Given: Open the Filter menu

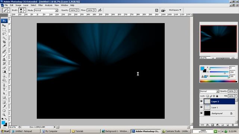Looking at the screenshot, I should [x=40, y=5].
